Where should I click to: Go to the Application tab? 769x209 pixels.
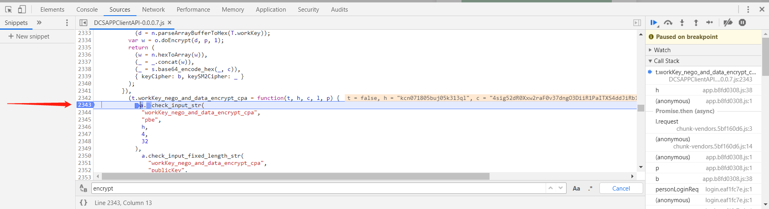pos(271,9)
